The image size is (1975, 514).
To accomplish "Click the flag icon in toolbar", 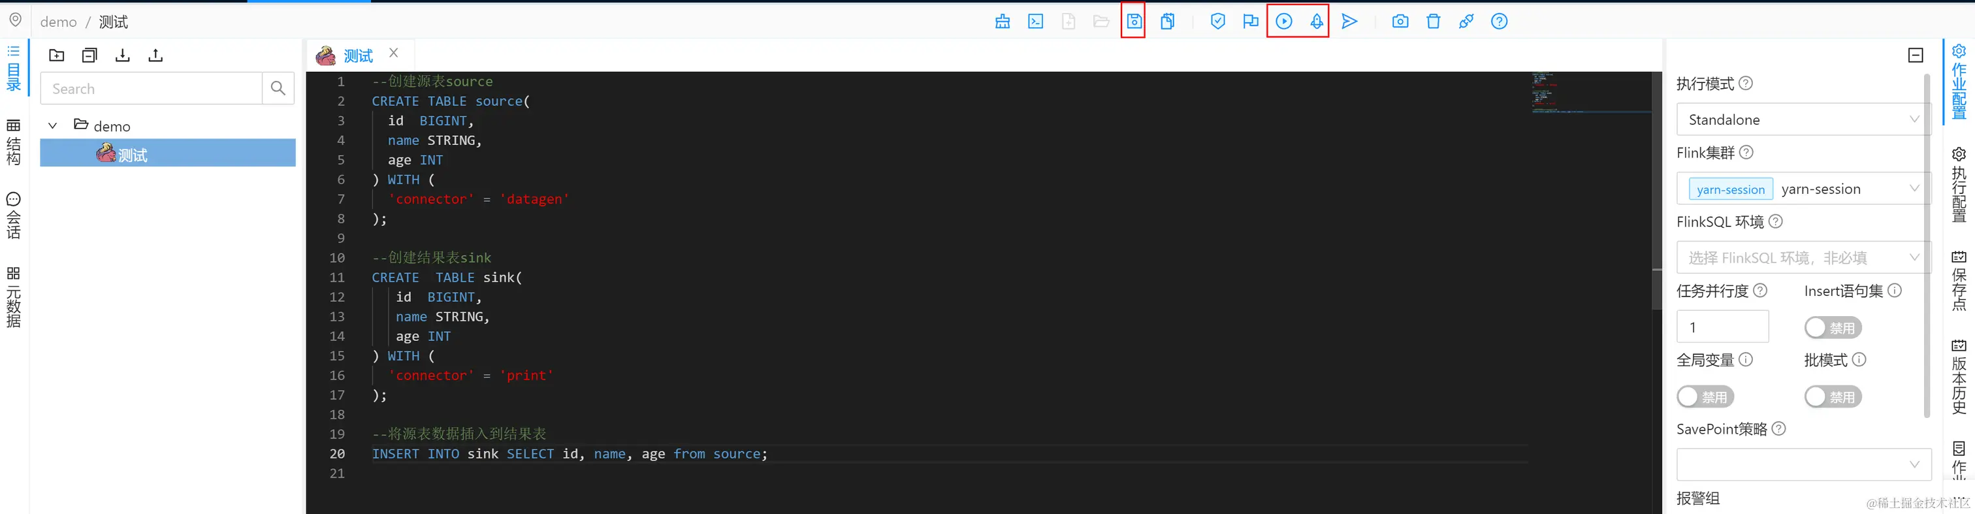I will [x=1251, y=22].
